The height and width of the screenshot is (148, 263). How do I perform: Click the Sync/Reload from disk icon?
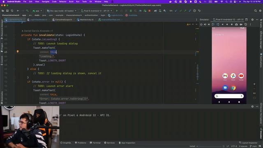[12, 11]
